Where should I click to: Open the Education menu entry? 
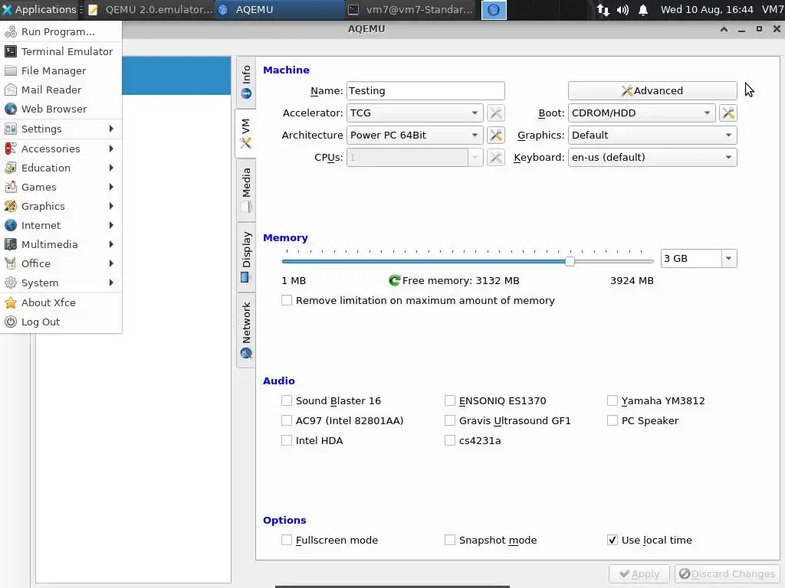point(61,168)
